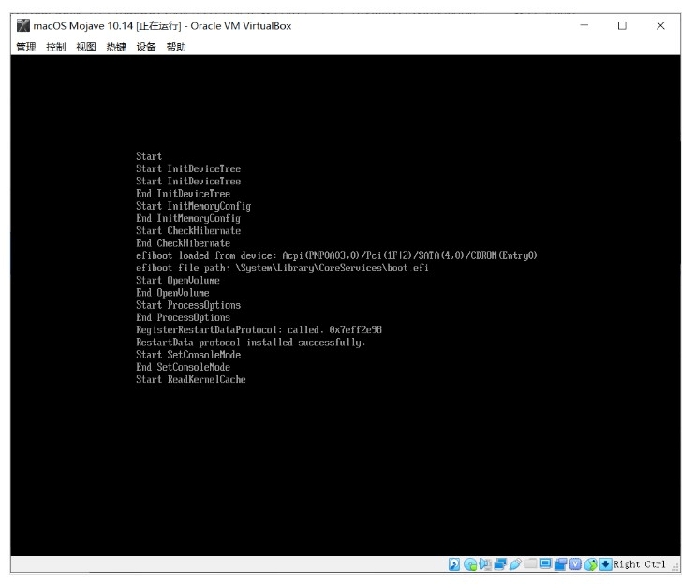This screenshot has height=584, width=695.
Task: Open the 热键 menu
Action: [x=116, y=47]
